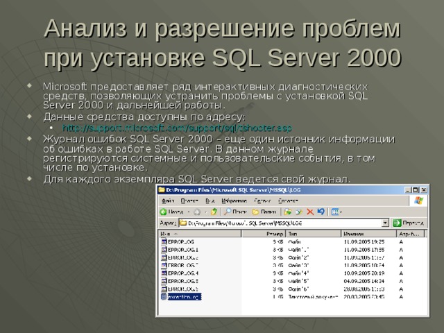Viewport: 444px width, 333px height.
Task: Sort by the Размер column header
Action: point(264,234)
